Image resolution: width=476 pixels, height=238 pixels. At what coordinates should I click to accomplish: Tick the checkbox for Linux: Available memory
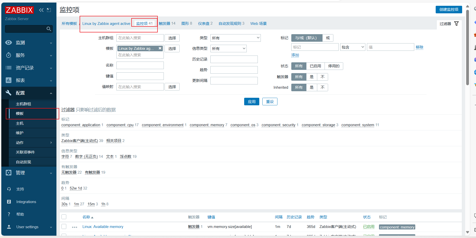(64, 226)
